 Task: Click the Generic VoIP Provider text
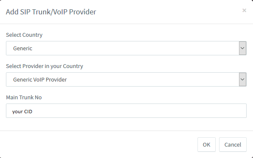click(40, 79)
